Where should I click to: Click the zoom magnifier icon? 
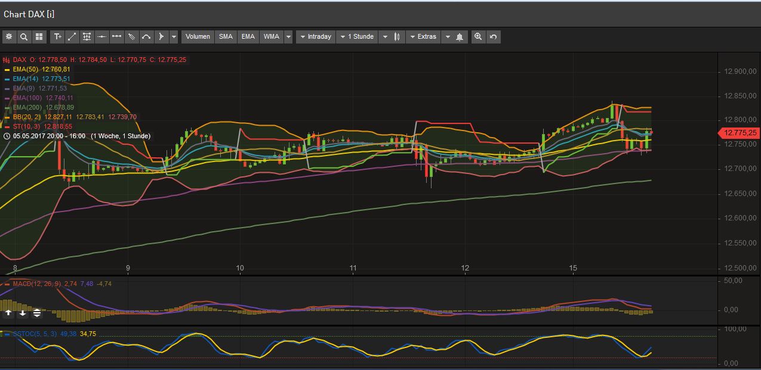(479, 36)
